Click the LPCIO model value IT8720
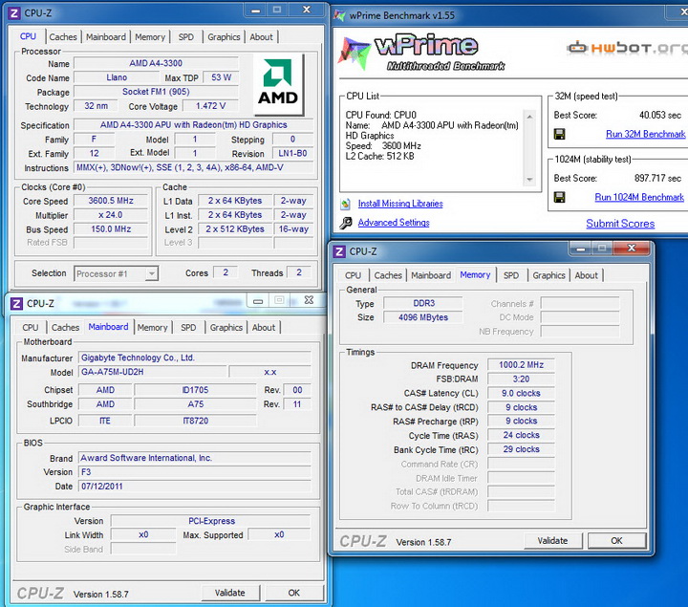 195,421
